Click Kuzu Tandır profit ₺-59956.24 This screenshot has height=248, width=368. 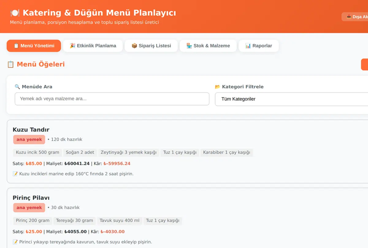coord(117,164)
